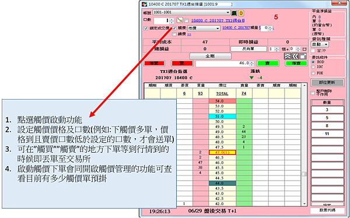Screen dimensions: 350x218
Task: Click the yellow brush icon next to quantity
Action: 180,20
